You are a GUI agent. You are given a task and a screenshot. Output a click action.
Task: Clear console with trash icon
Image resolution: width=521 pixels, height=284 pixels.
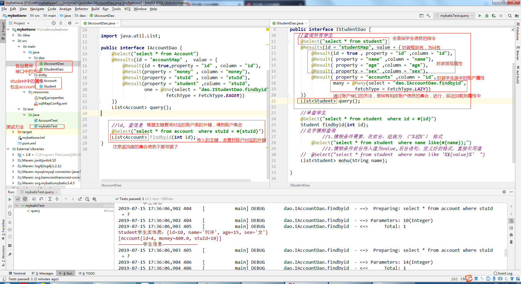pyautogui.click(x=511, y=242)
